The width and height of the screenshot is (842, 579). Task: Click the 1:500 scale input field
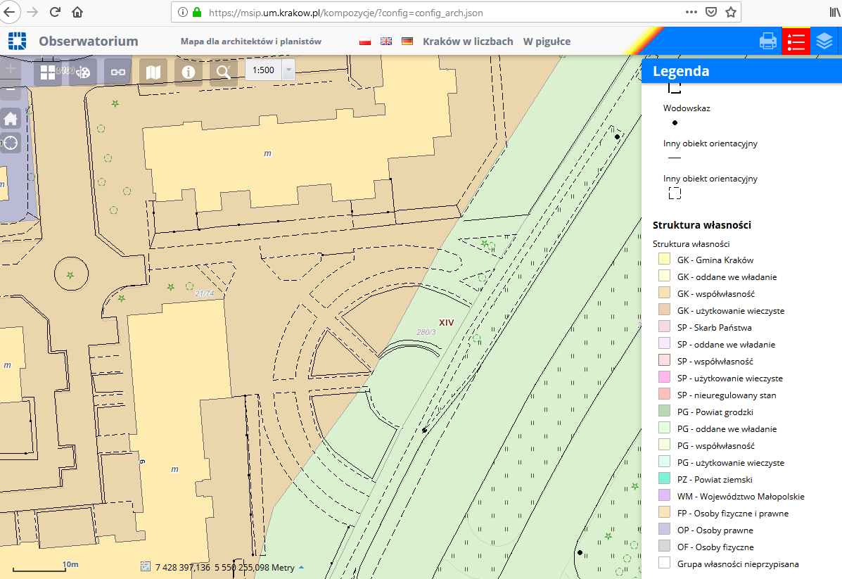(x=264, y=70)
